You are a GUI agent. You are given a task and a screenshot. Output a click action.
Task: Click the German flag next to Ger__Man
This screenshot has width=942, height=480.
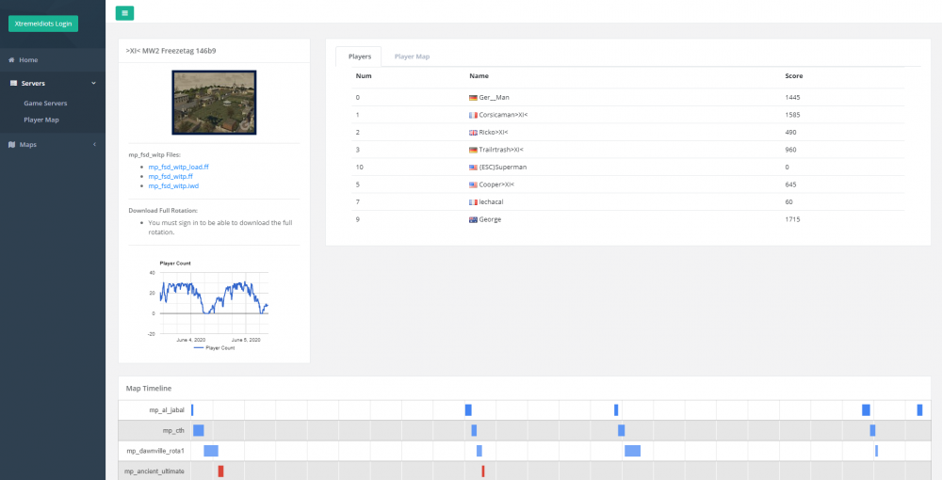pyautogui.click(x=473, y=98)
